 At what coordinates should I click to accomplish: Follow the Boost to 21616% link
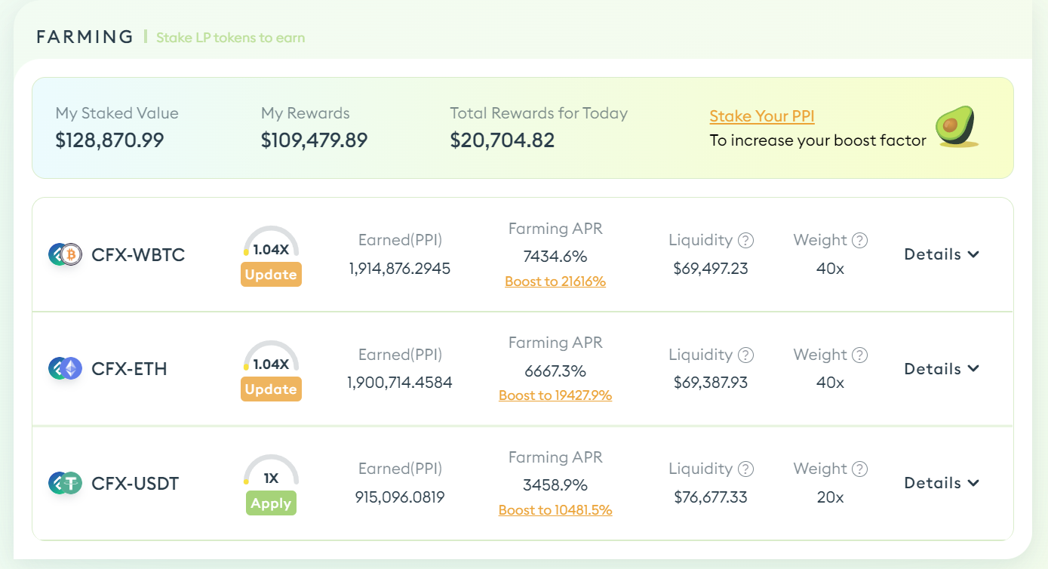click(555, 281)
